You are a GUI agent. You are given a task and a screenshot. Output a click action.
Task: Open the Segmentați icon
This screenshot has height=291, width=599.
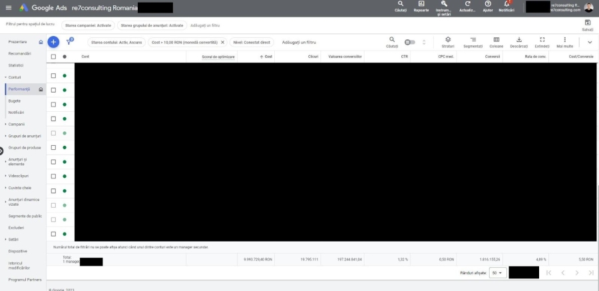pyautogui.click(x=473, y=39)
